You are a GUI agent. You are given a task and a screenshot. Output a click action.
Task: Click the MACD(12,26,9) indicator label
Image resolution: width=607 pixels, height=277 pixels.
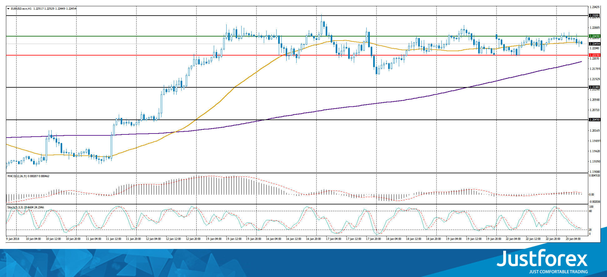click(17, 176)
